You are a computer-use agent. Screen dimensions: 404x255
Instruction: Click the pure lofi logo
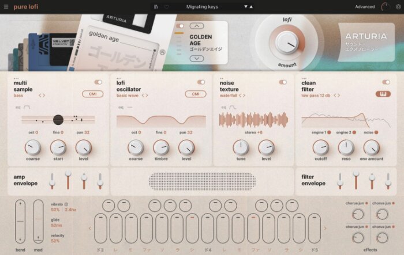(26, 7)
